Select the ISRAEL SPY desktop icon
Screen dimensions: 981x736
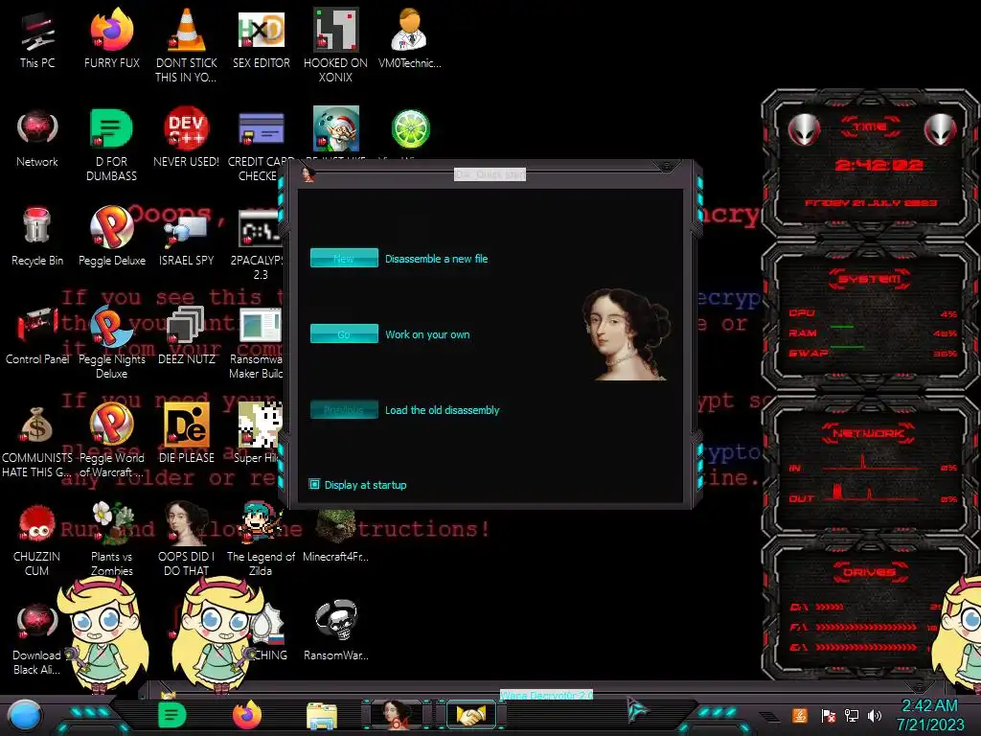pos(187,241)
